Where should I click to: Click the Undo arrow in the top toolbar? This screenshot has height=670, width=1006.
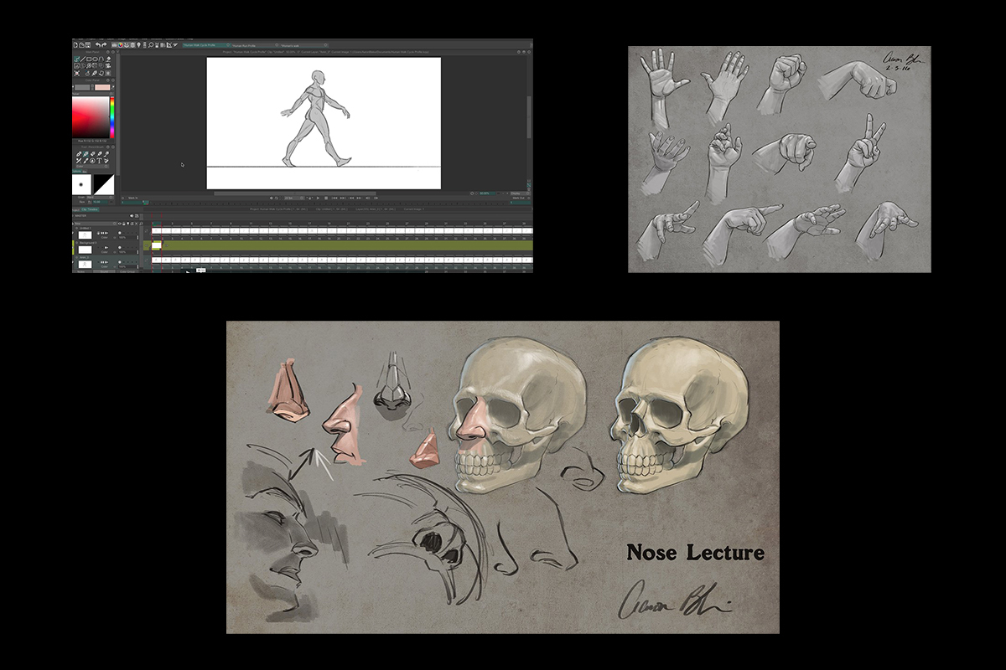(97, 45)
